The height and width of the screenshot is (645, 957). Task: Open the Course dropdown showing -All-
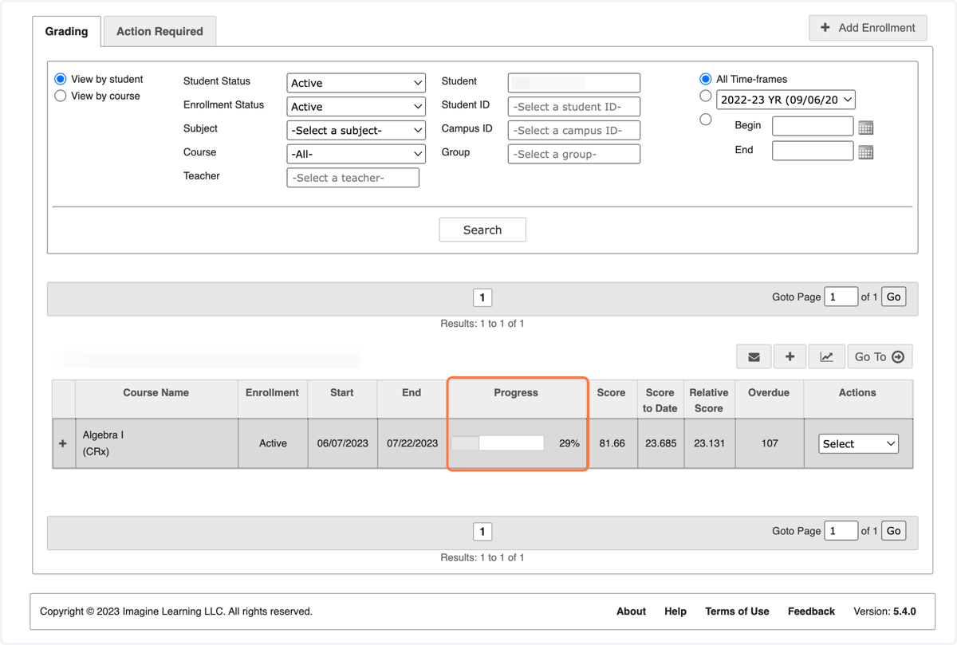click(356, 154)
